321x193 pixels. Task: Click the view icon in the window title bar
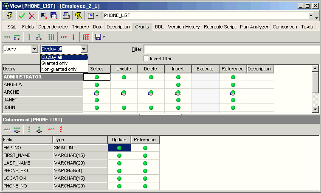tap(6, 6)
